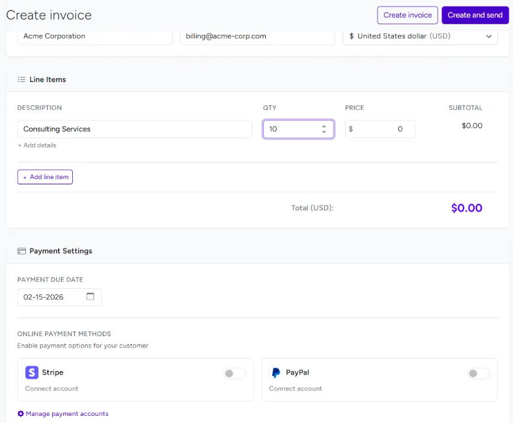The width and height of the screenshot is (513, 423).
Task: Click the Create invoice page title
Action: (49, 15)
